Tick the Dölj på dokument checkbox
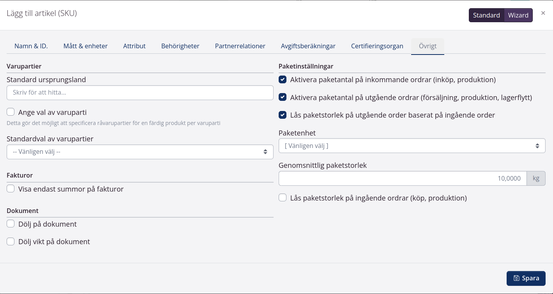 pos(11,224)
